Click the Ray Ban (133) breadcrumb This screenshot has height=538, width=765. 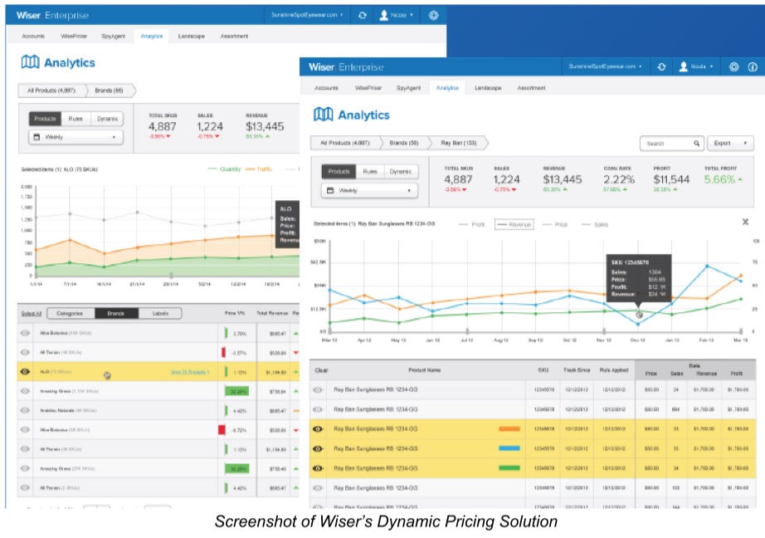[x=458, y=143]
